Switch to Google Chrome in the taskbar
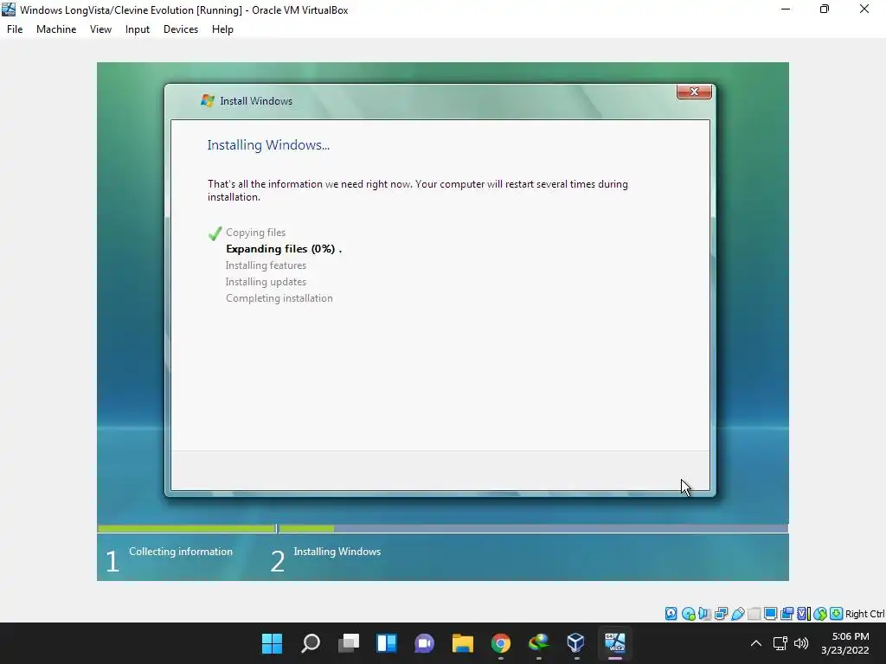The width and height of the screenshot is (886, 664). click(x=501, y=643)
